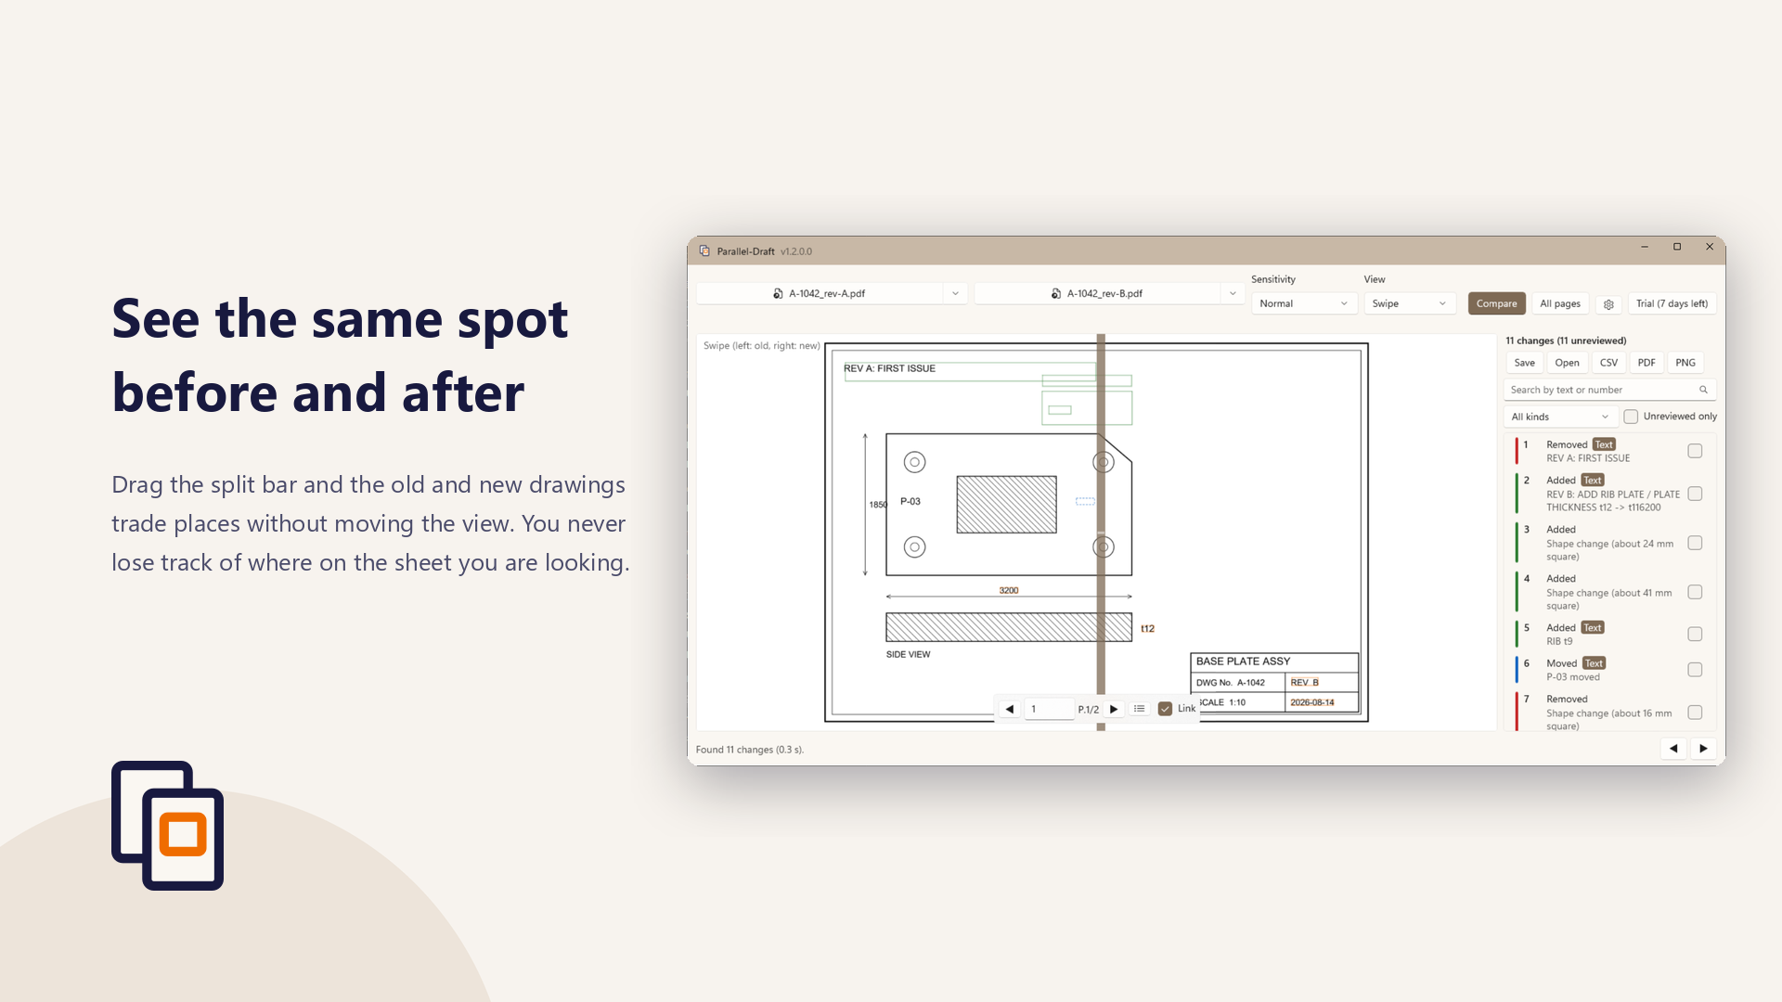Viewport: 1782px width, 1002px height.
Task: Click the Text tag on change 1 Removed
Action: [x=1604, y=444]
